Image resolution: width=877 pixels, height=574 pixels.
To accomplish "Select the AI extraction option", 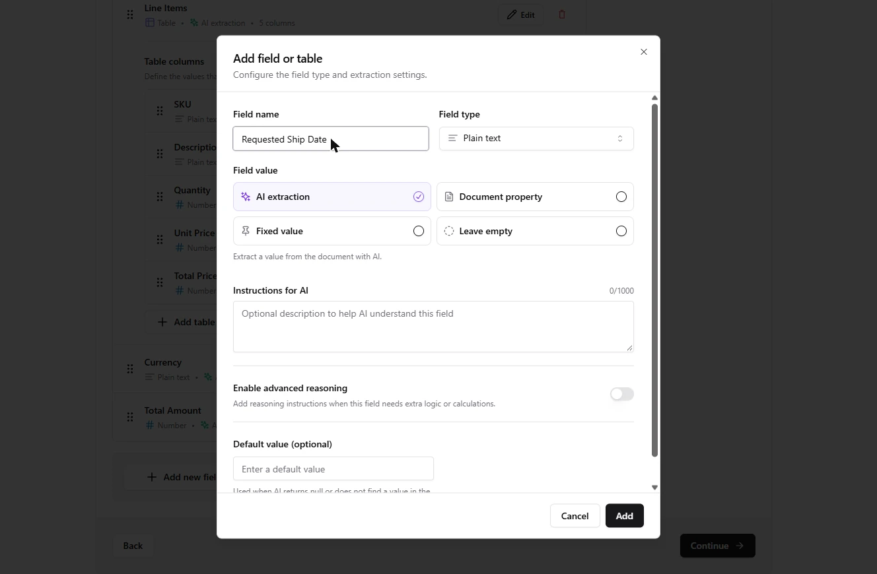I will coord(332,197).
